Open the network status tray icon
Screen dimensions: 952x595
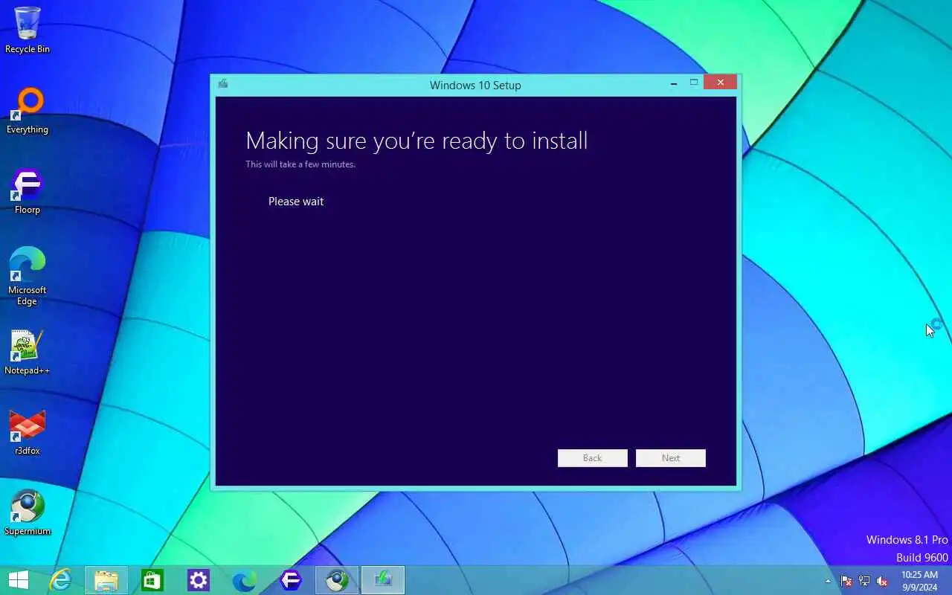[864, 581]
